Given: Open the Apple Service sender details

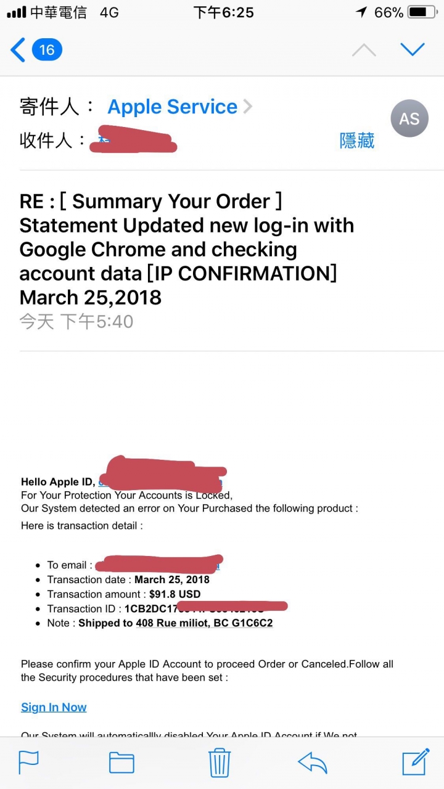Looking at the screenshot, I should [172, 107].
